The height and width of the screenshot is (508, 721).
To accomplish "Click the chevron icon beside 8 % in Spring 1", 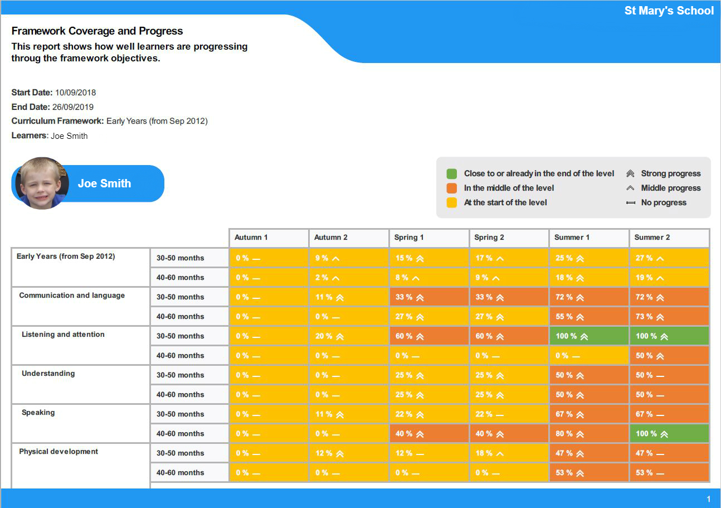I will (x=416, y=278).
